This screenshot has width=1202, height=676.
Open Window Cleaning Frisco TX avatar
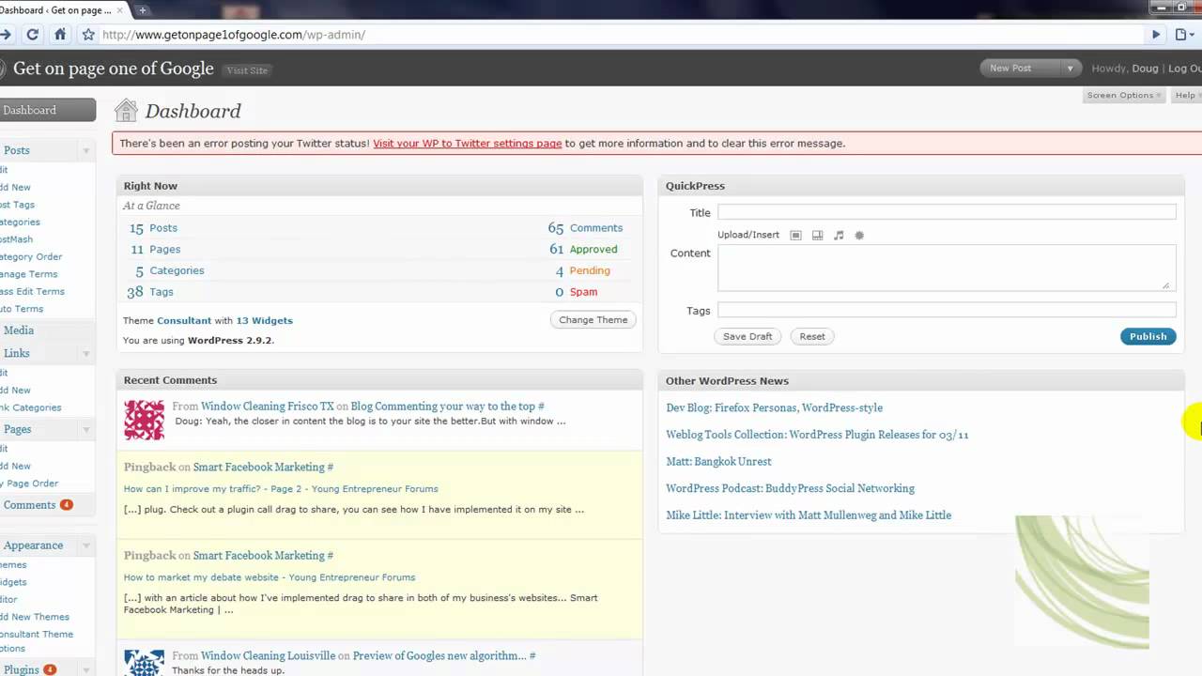click(x=144, y=420)
